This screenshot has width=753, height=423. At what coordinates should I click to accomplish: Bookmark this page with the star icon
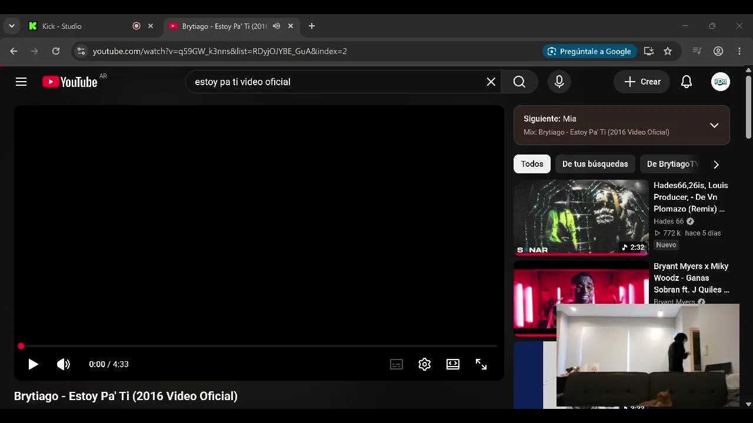(668, 51)
